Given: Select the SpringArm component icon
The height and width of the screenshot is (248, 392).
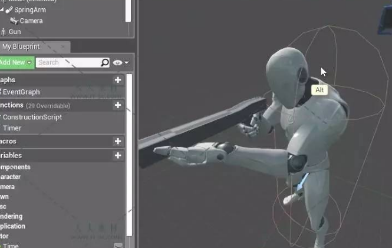Looking at the screenshot, I should [9, 10].
